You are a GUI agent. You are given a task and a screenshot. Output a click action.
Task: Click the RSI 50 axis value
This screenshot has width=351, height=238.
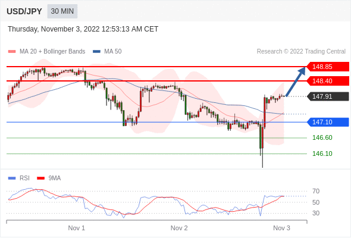[x=316, y=202]
